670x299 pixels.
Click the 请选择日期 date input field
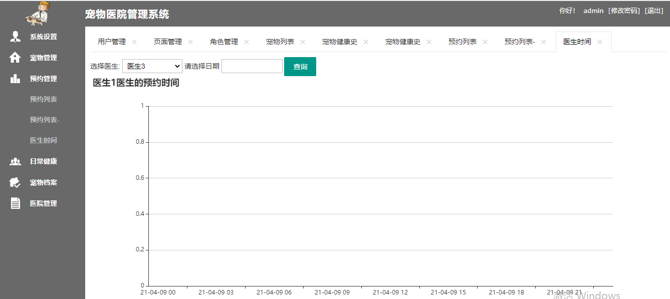[x=252, y=66]
